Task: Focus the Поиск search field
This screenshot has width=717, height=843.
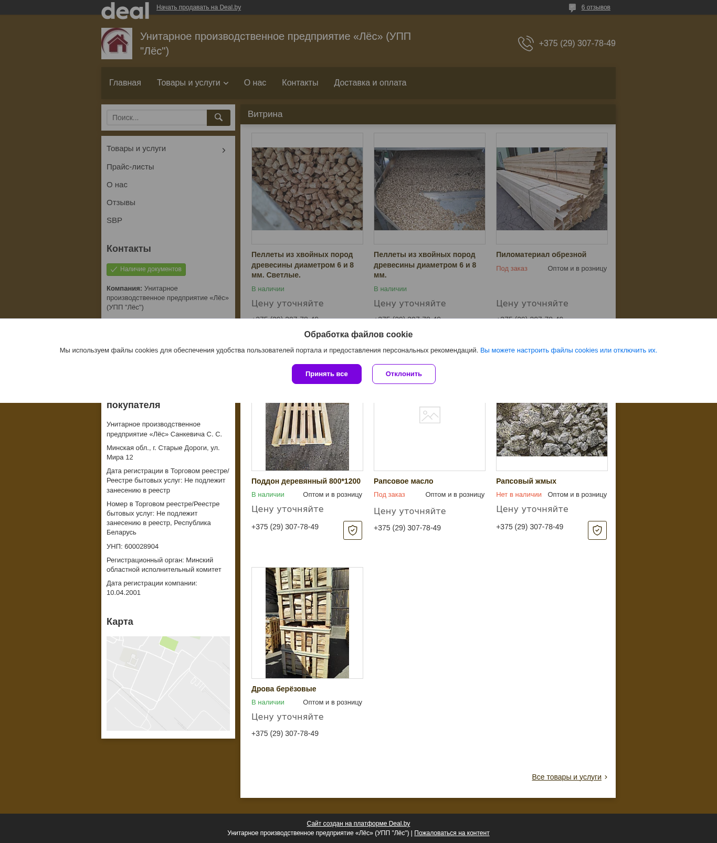Action: (x=156, y=118)
